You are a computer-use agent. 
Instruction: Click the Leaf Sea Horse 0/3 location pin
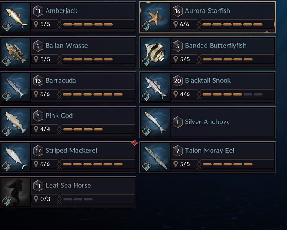pyautogui.click(x=36, y=199)
